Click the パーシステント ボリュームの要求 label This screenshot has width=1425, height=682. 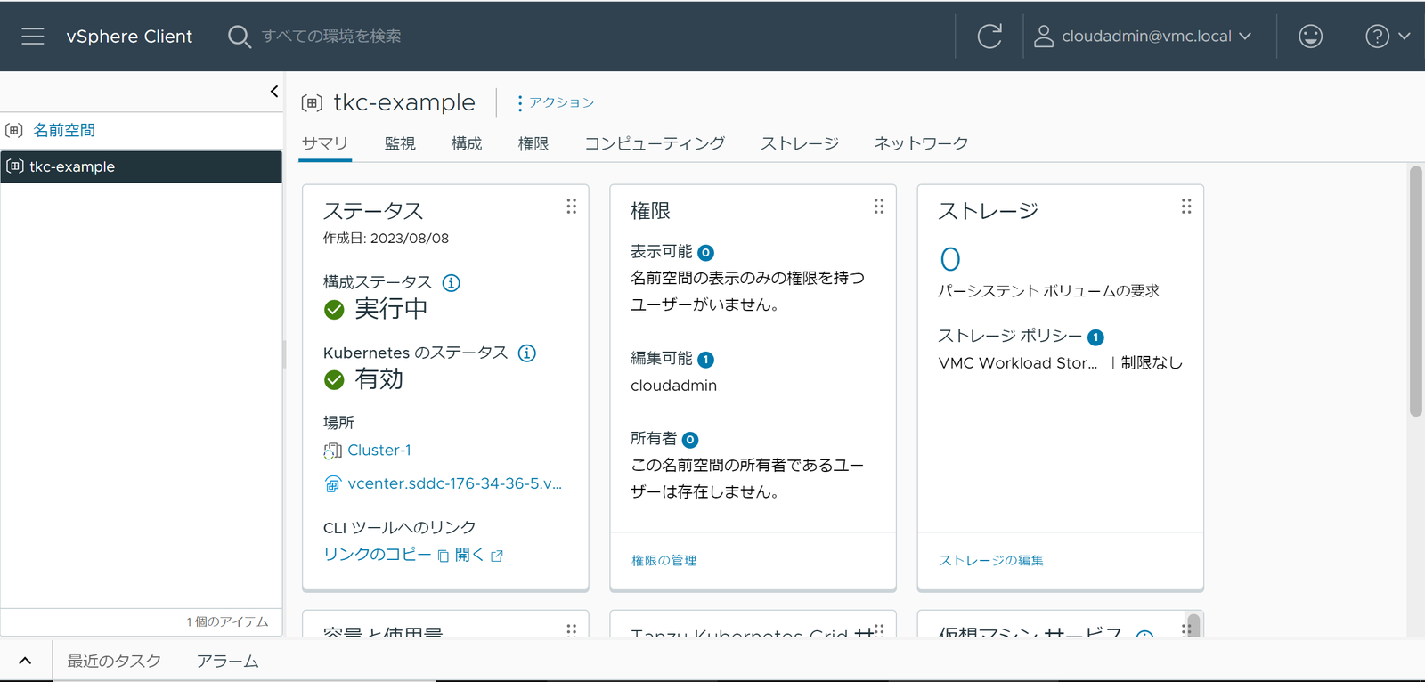(x=1048, y=291)
